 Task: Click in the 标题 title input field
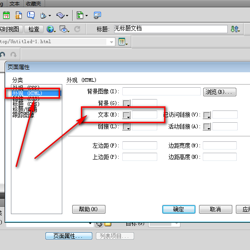pyautogui.click(x=171, y=29)
